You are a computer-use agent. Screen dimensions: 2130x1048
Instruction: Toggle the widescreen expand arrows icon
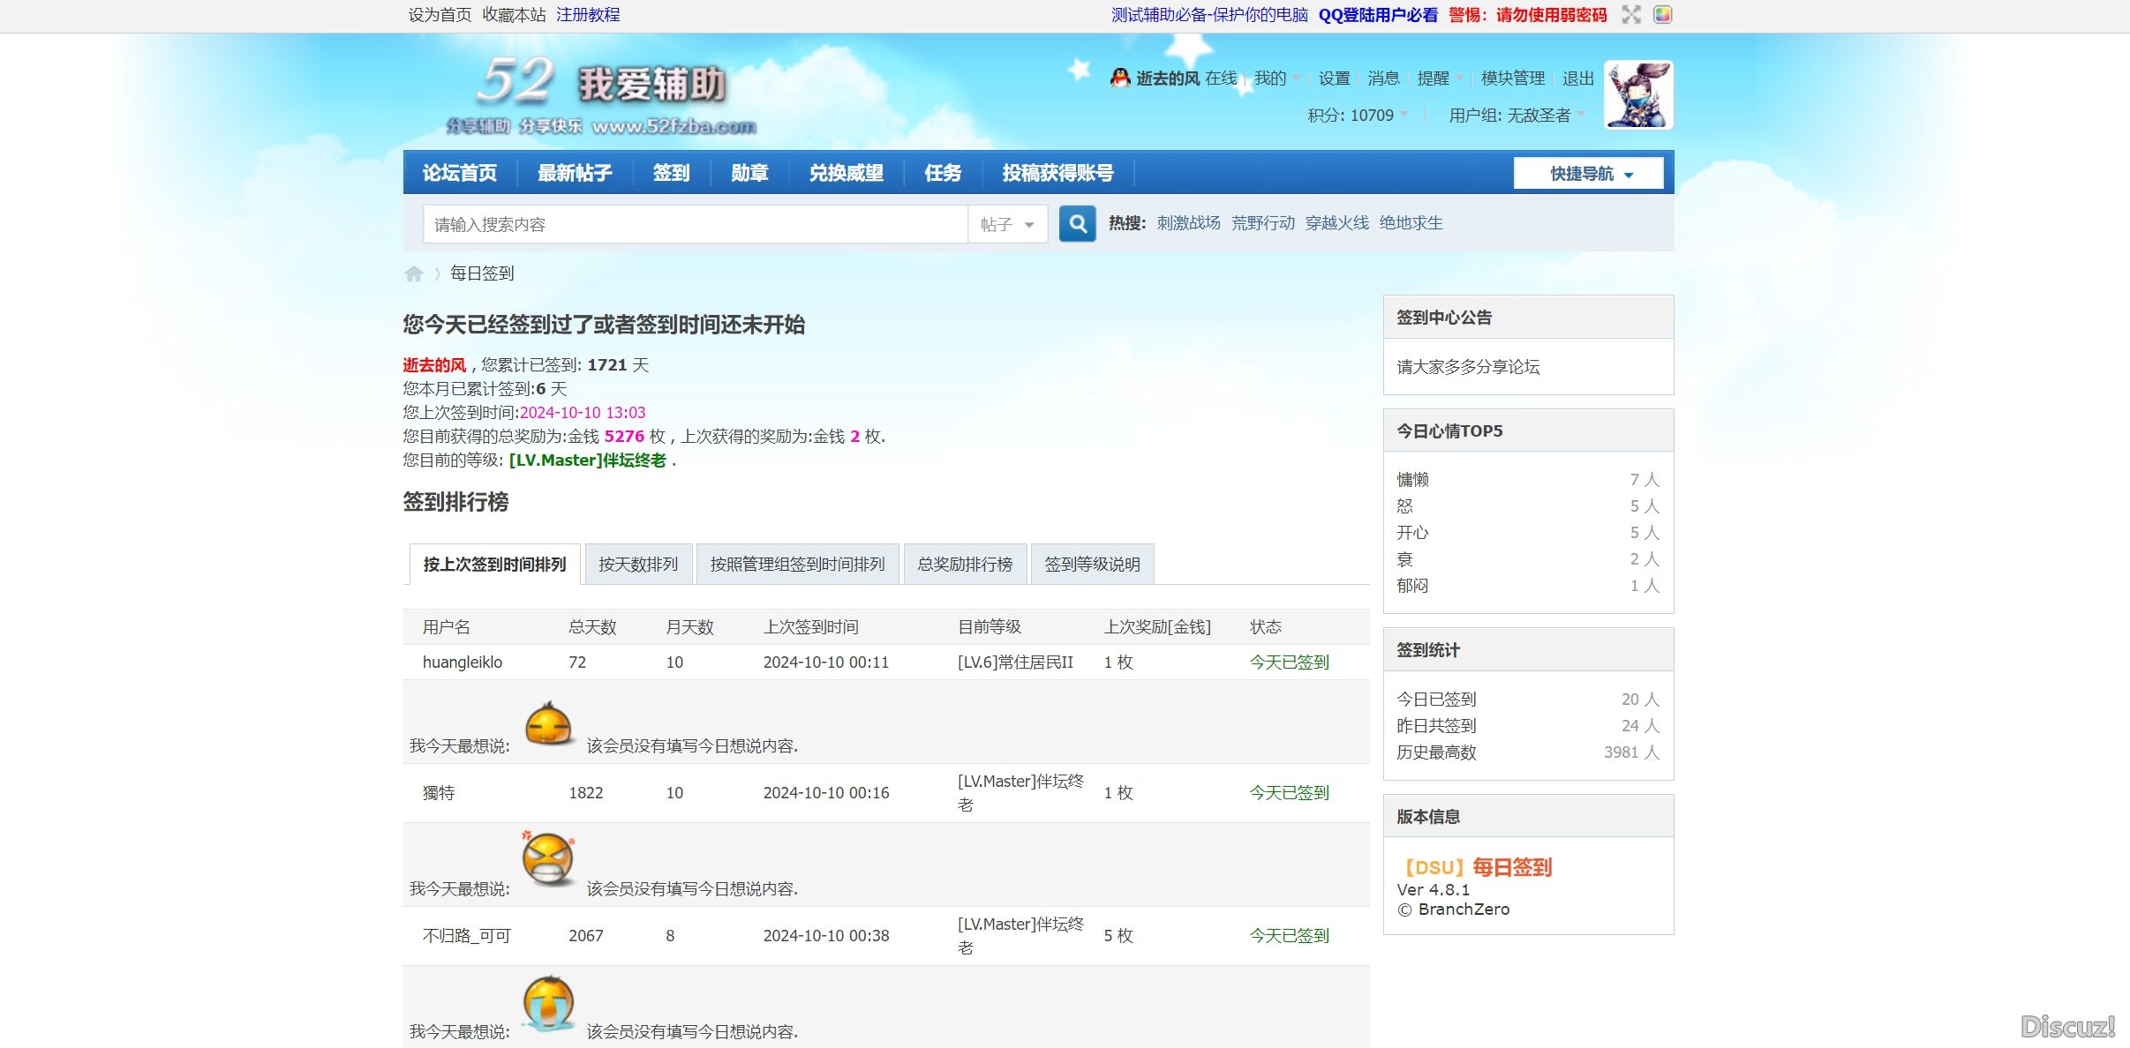1631,15
